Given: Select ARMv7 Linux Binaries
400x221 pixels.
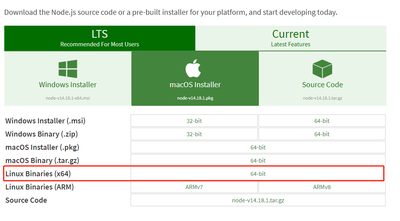Looking at the screenshot, I should click(x=194, y=187).
